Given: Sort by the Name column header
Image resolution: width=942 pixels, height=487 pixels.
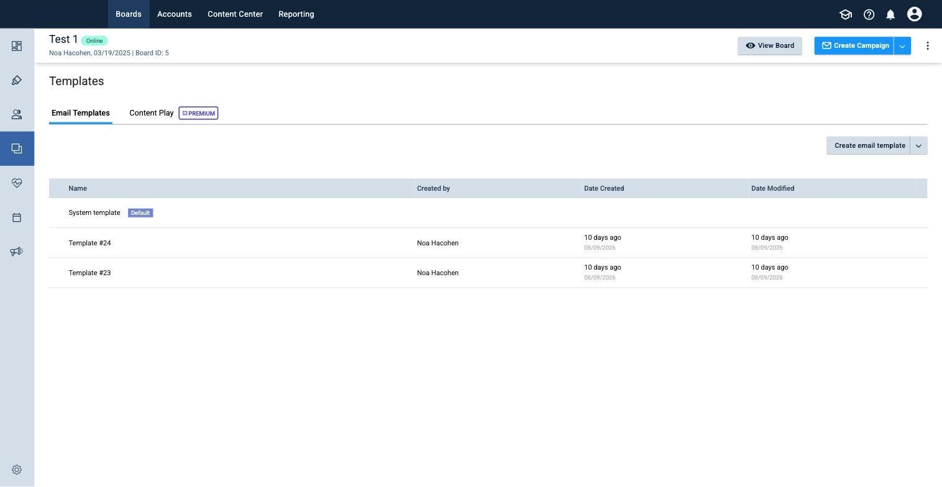Looking at the screenshot, I should pyautogui.click(x=78, y=188).
